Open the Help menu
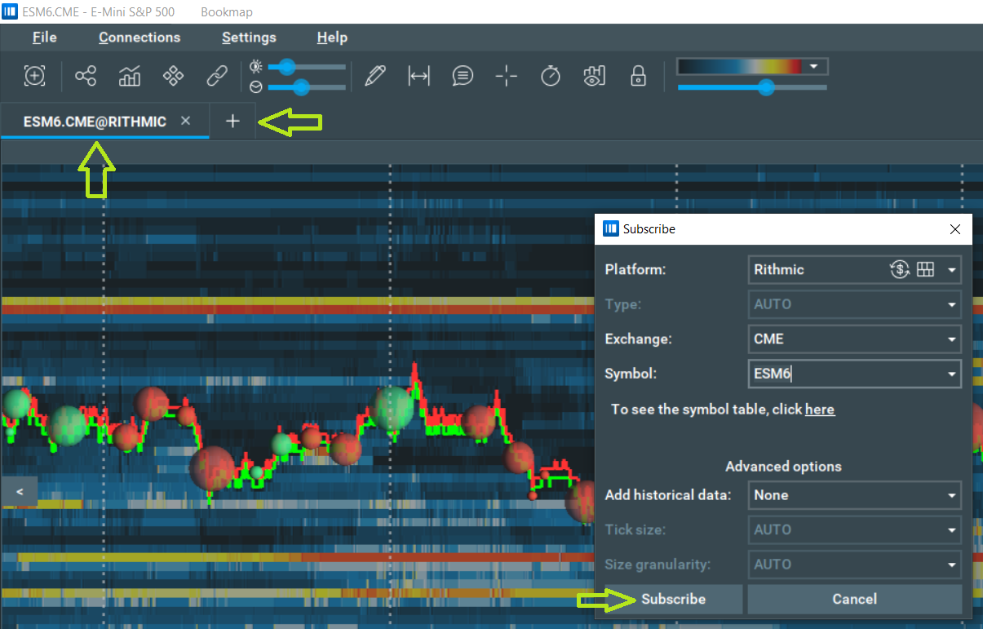The width and height of the screenshot is (983, 629). tap(332, 38)
